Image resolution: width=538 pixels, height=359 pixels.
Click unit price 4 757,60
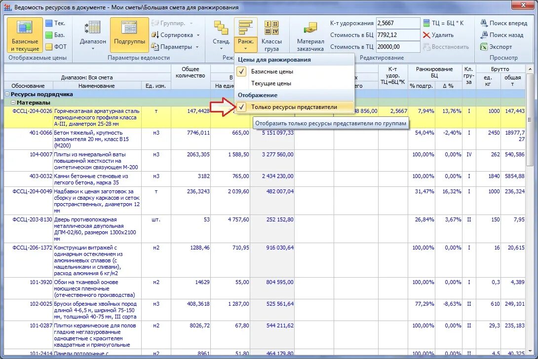[238, 219]
